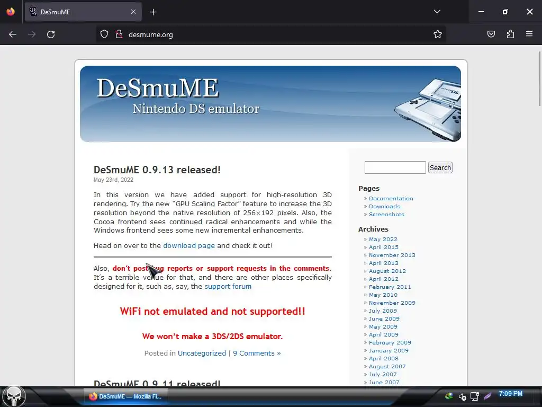The width and height of the screenshot is (542, 407).
Task: Open the November 2009 archive
Action: coord(392,303)
